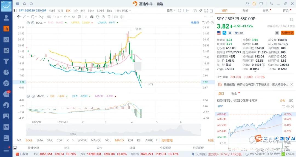Enter fullscreen chart mode icon

pos(206,11)
